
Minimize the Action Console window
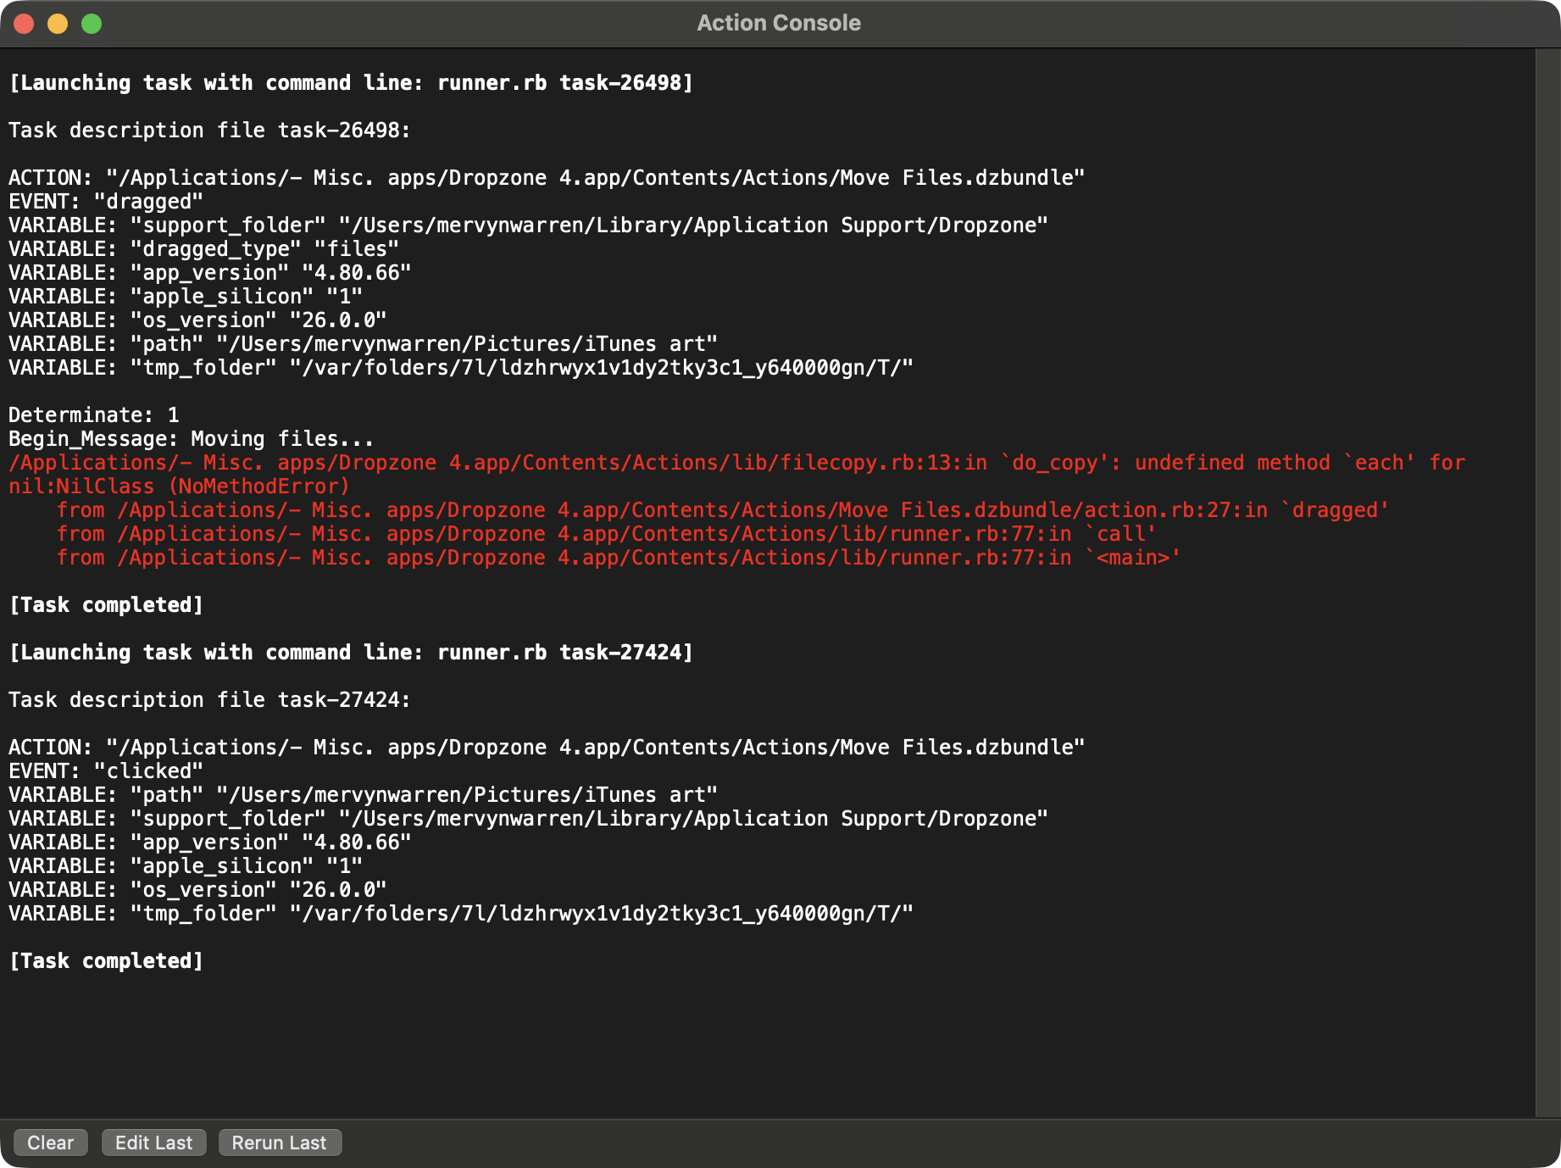pos(58,24)
